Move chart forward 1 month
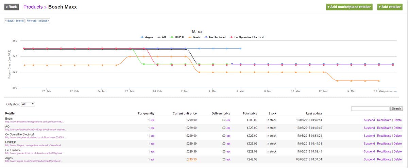Screen dimensions: 408x168 38,21
